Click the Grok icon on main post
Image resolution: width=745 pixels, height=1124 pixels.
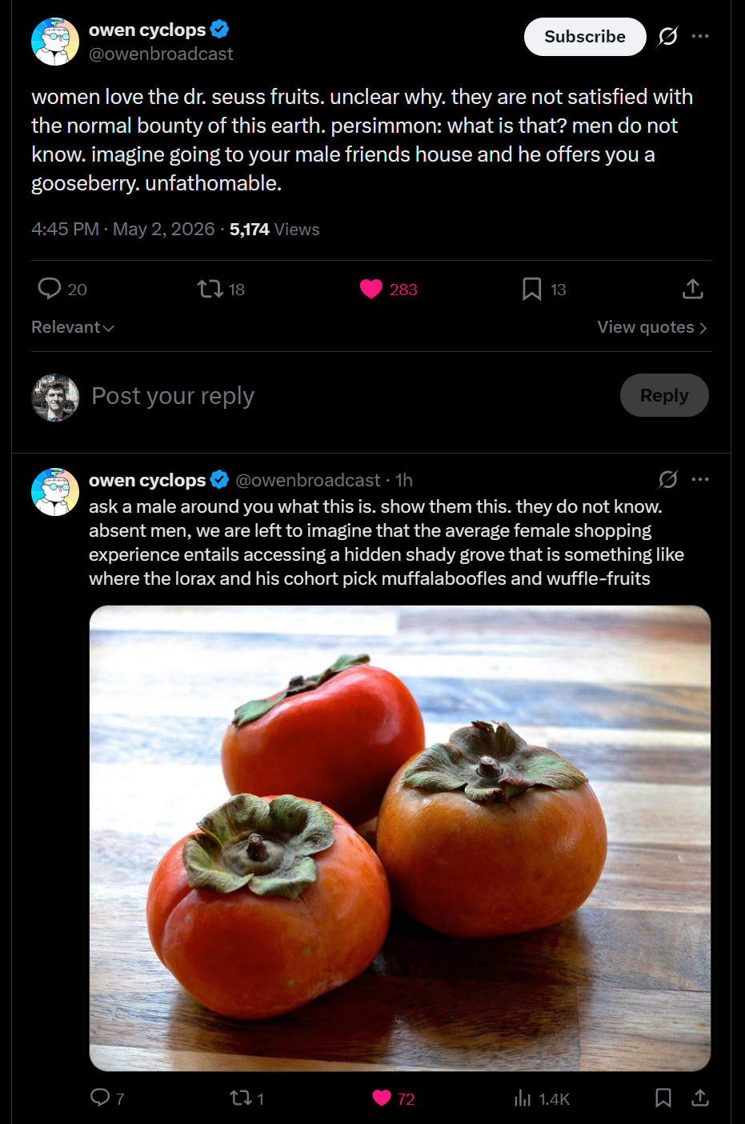(x=668, y=36)
